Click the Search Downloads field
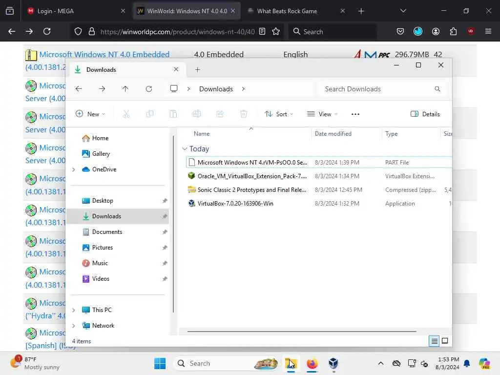 tap(382, 89)
